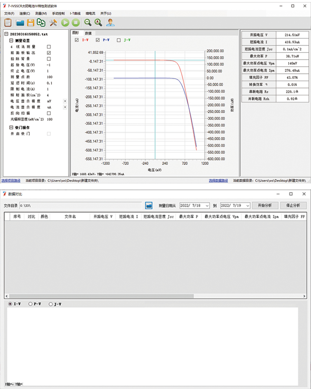Image resolution: width=311 pixels, height=389 pixels.
Task: Stop measurement with the green stop icon
Action: click(75, 22)
